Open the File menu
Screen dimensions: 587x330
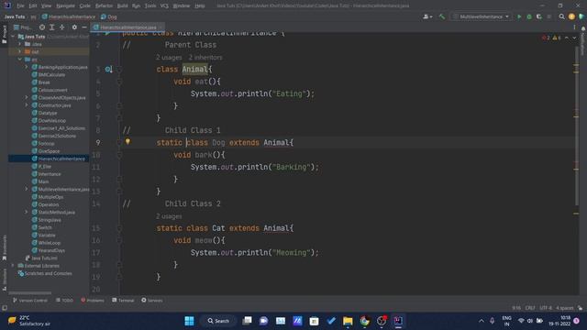(x=20, y=5)
